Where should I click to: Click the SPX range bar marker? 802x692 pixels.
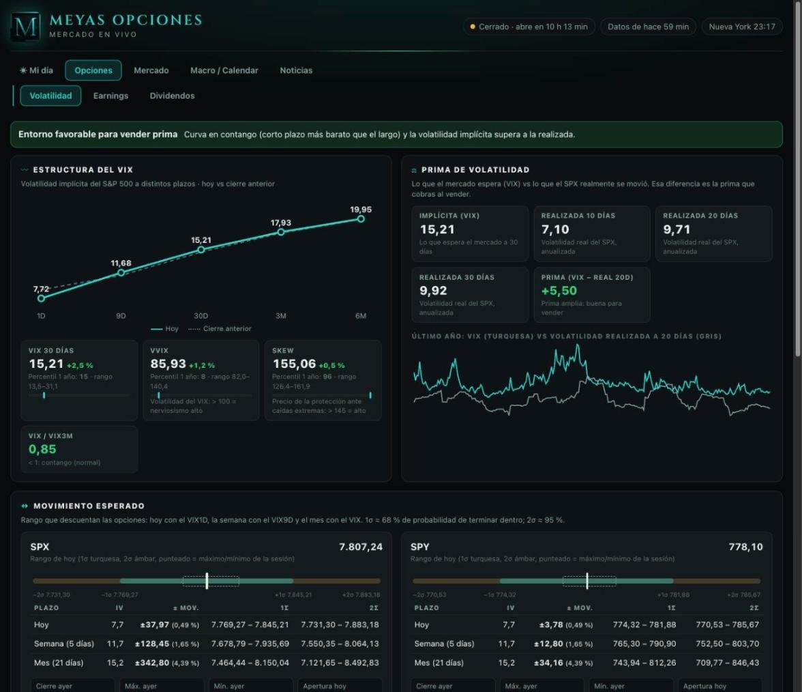point(207,581)
